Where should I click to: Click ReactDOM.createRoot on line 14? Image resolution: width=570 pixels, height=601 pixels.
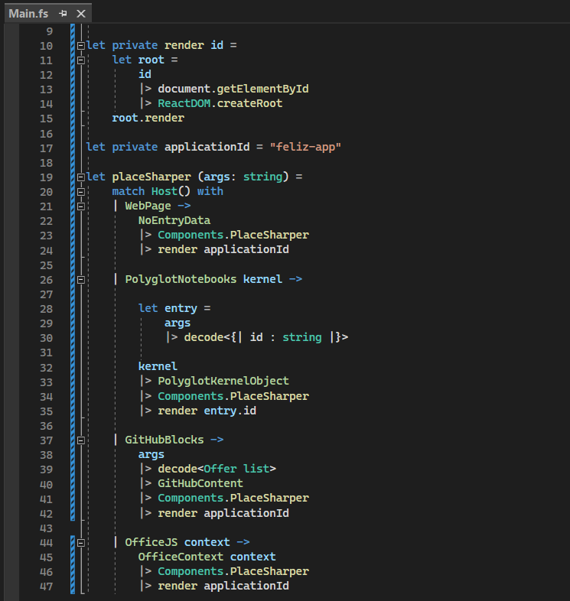click(x=220, y=103)
